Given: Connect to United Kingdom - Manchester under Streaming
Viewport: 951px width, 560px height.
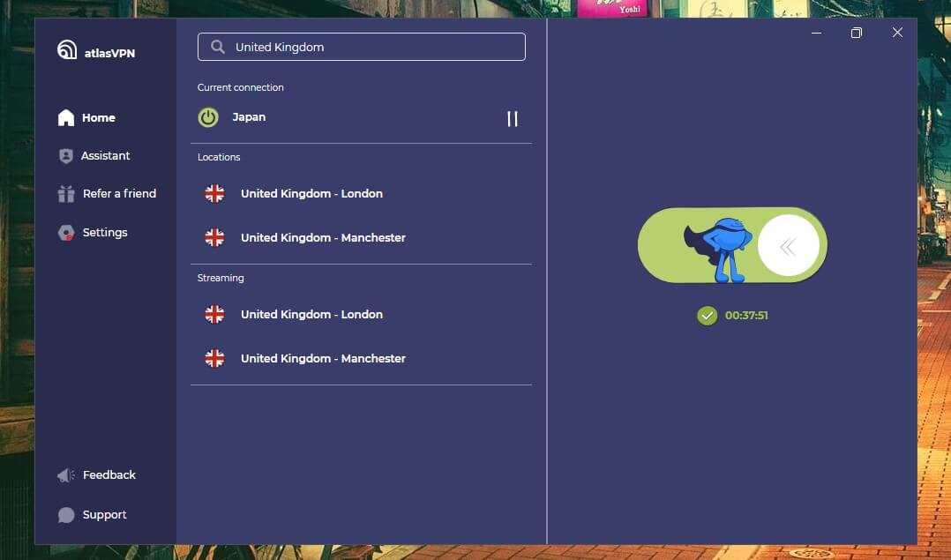Looking at the screenshot, I should [x=362, y=358].
